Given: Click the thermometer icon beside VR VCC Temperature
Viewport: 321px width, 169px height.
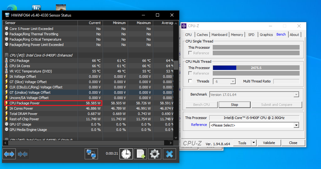Looking at the screenshot, I should pyautogui.click(x=7, y=71).
